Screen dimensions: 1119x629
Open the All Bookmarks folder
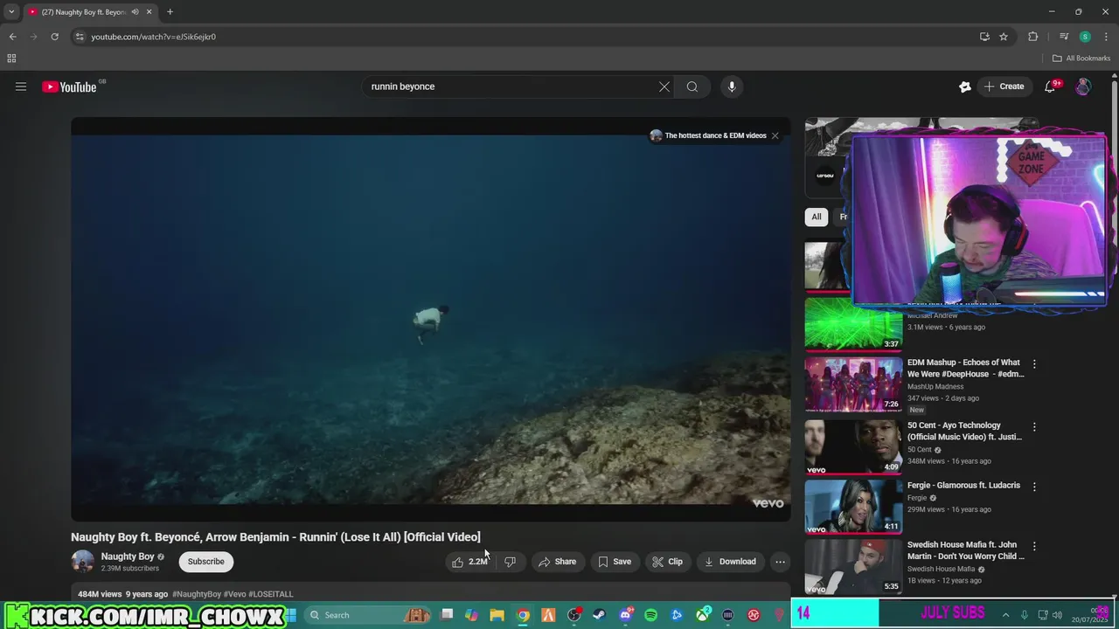(1081, 59)
